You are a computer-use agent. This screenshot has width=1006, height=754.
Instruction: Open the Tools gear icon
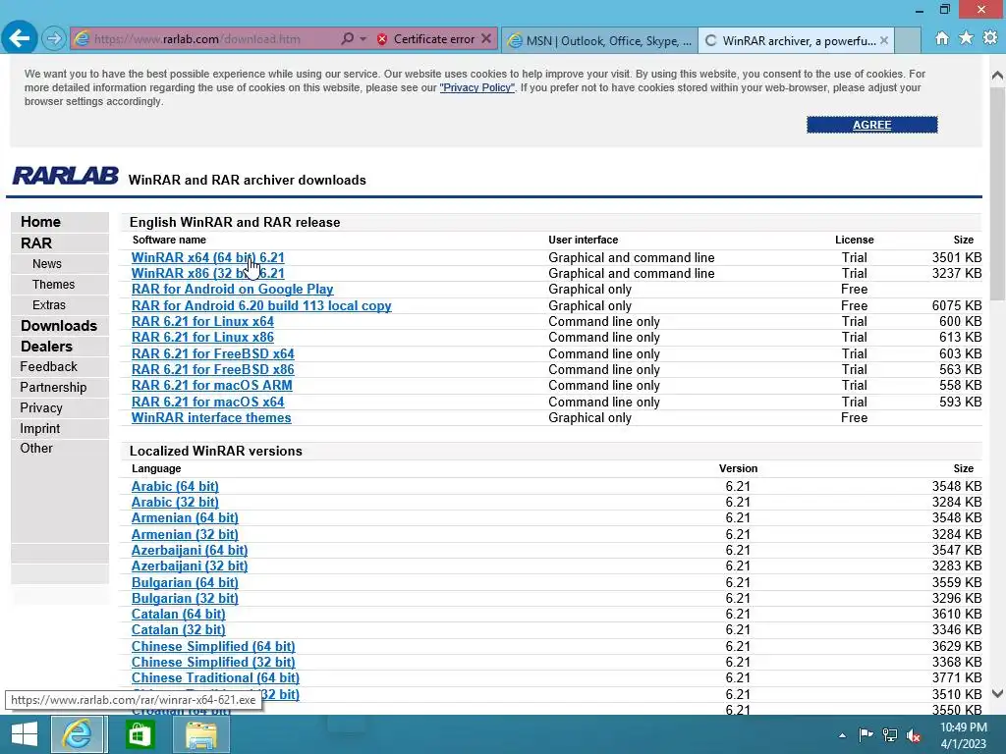990,38
